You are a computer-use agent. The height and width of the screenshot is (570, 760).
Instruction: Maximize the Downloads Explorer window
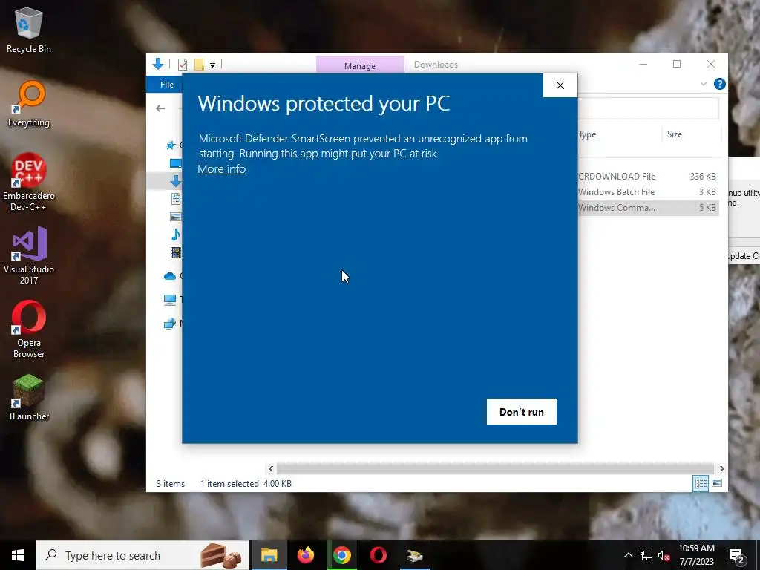pos(677,64)
